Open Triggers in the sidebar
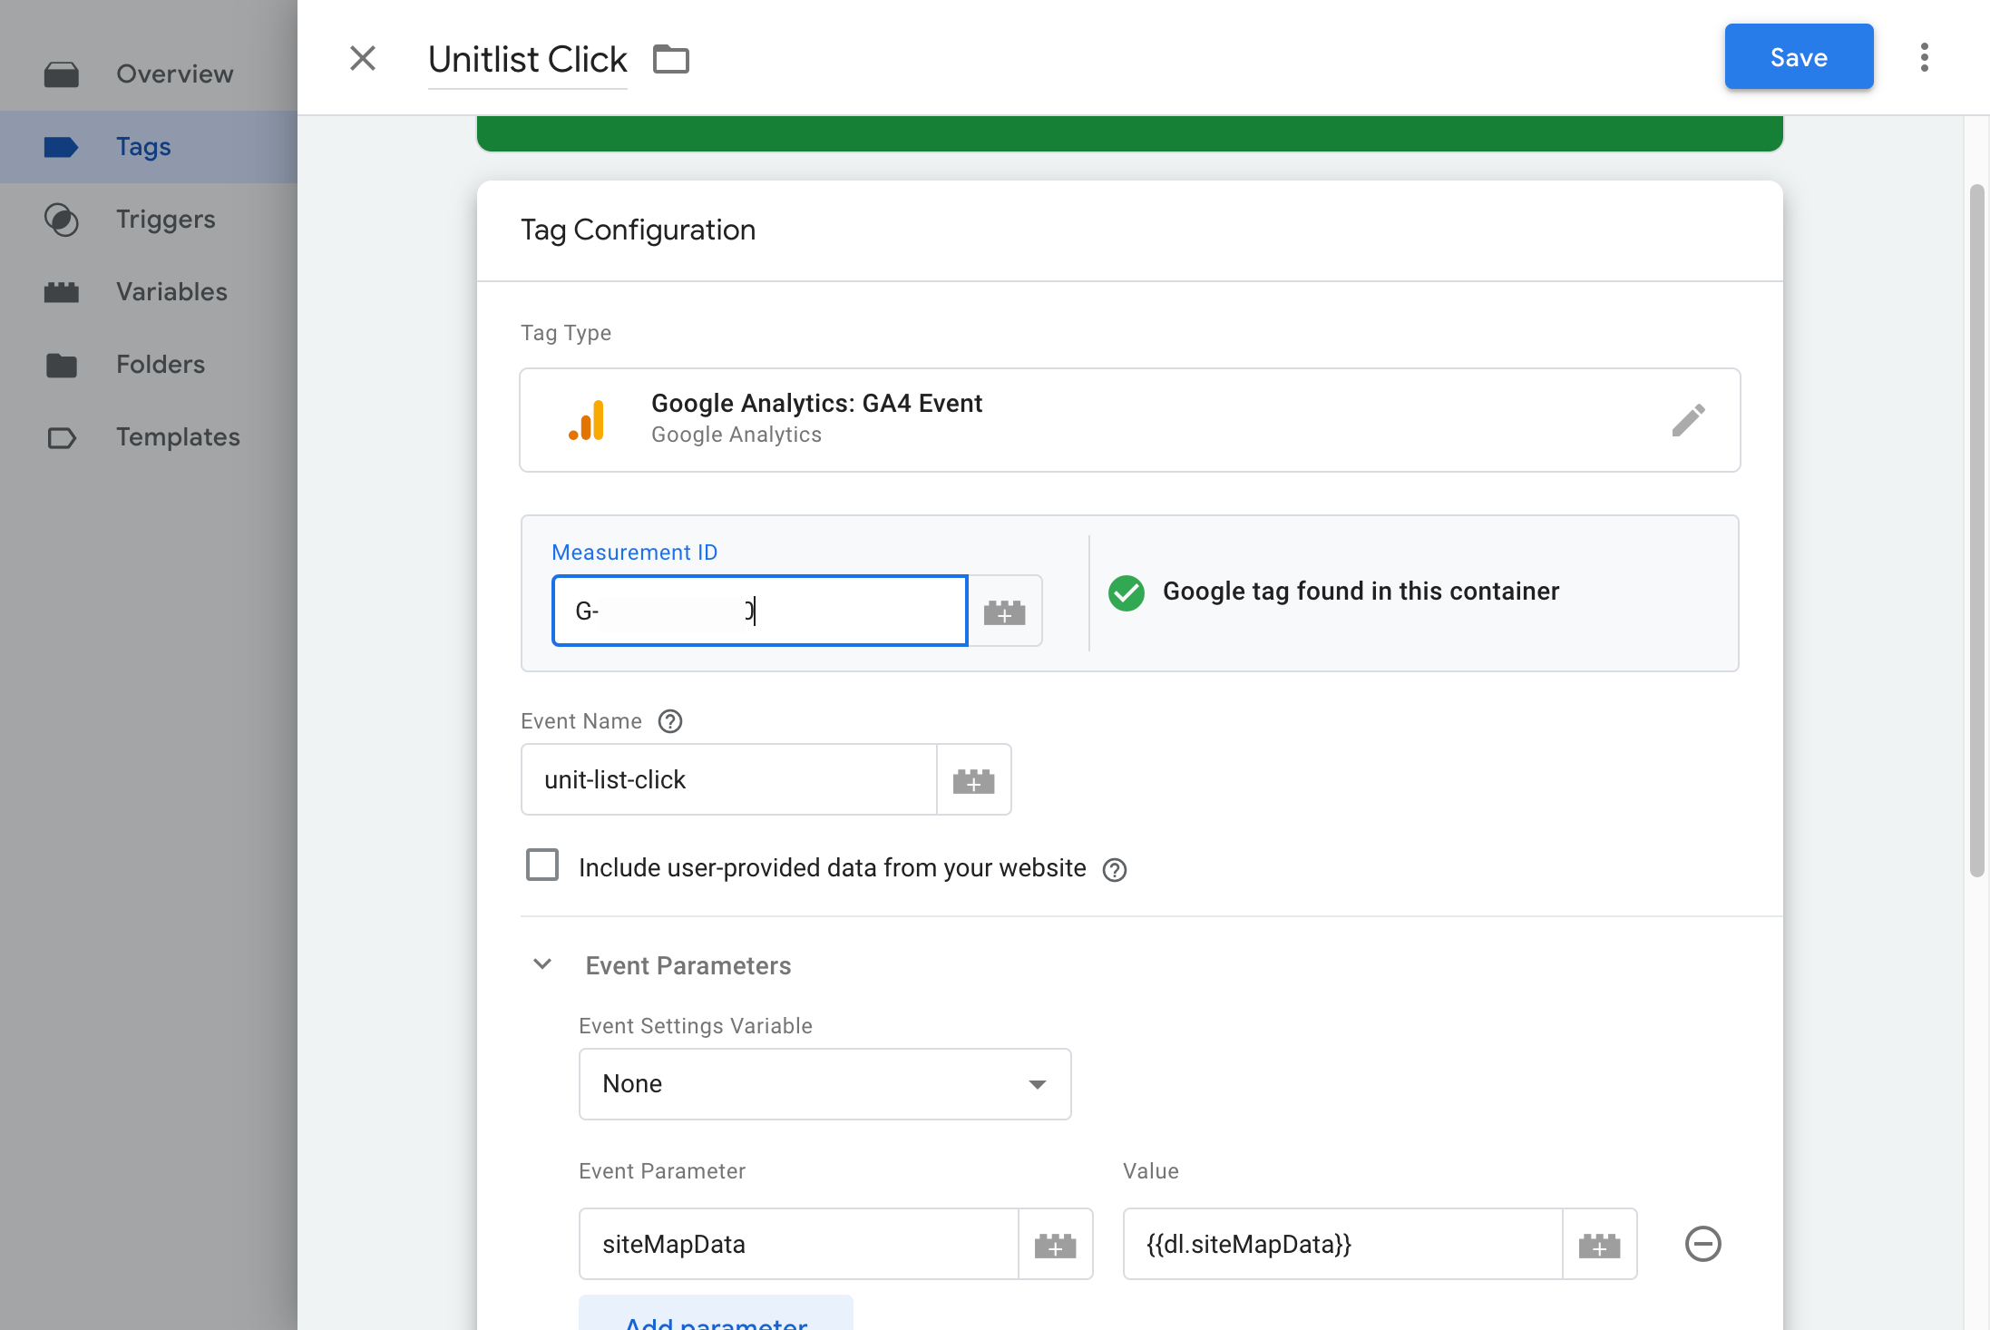Screen dimensions: 1990x1330 pos(149,220)
